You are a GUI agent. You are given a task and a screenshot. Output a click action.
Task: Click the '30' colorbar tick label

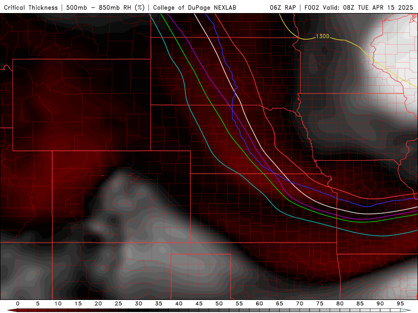coord(138,304)
